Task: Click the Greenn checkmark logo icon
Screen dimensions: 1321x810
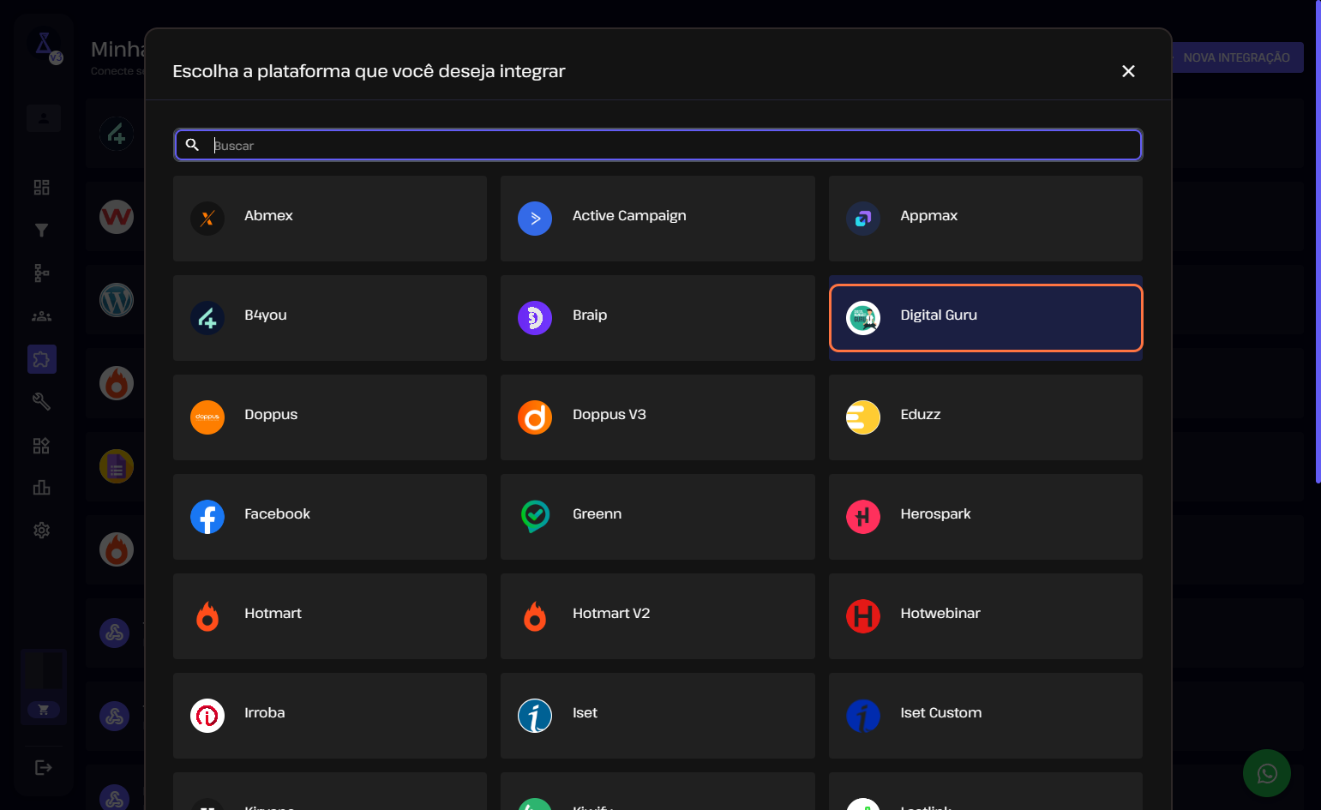Action: tap(535, 517)
